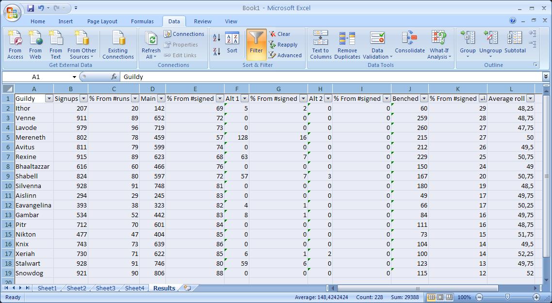The width and height of the screenshot is (552, 303).
Task: Click Sort A to Z ascending icon
Action: [x=217, y=38]
